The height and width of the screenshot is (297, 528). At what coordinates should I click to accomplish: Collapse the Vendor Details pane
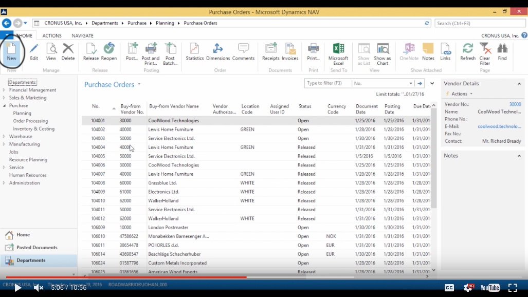point(519,83)
